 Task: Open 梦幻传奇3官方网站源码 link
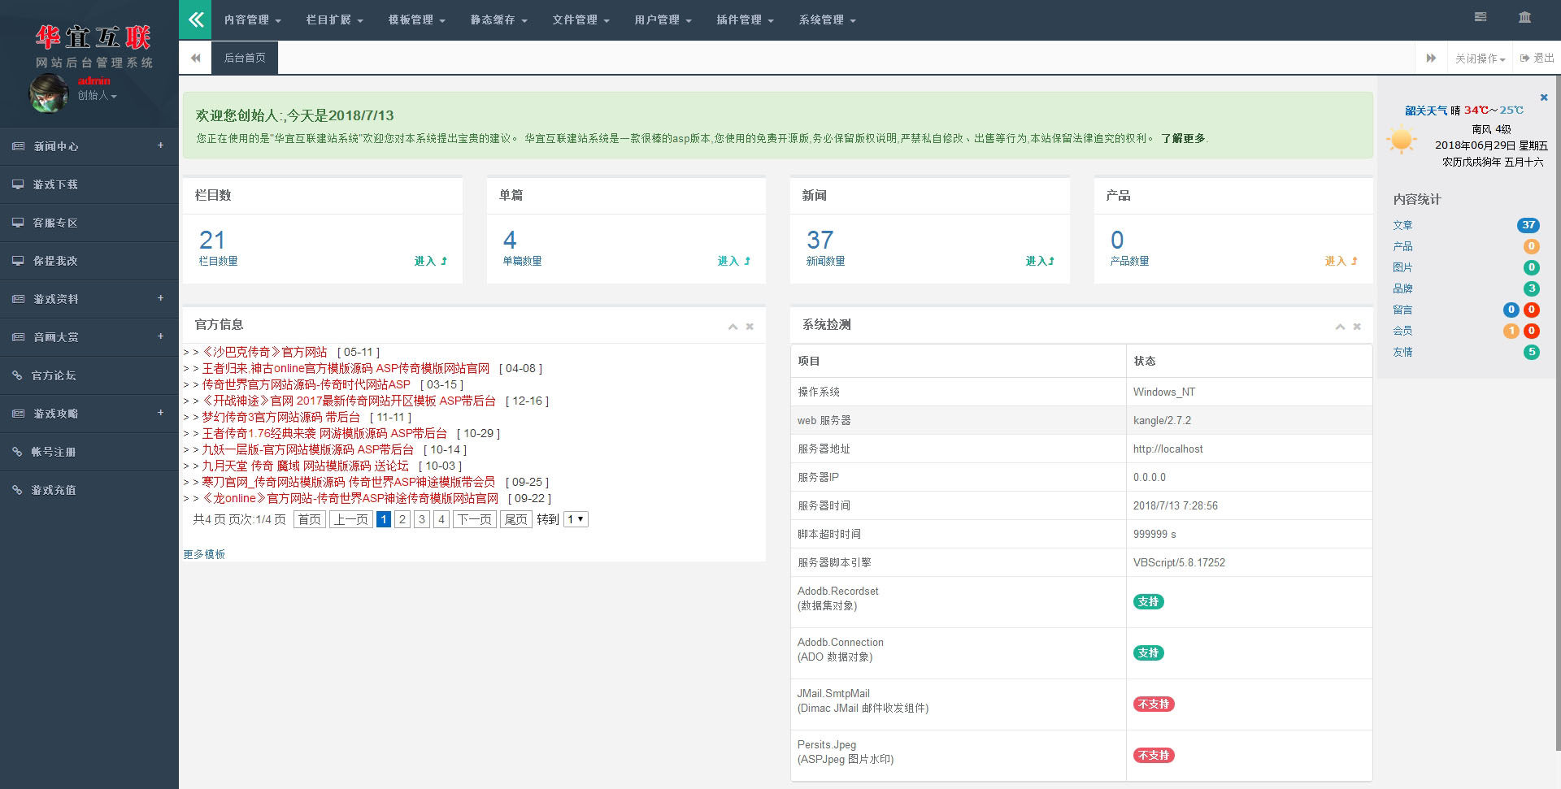point(281,417)
